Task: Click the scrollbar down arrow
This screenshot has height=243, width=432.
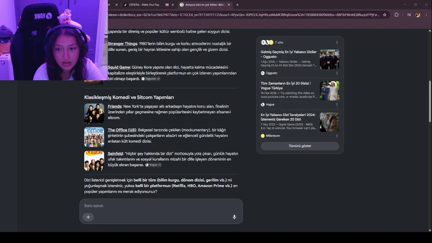Action: tap(430, 230)
